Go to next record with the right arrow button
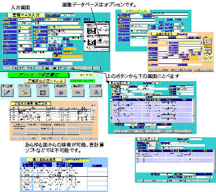The width and height of the screenshot is (216, 192). click(55, 68)
